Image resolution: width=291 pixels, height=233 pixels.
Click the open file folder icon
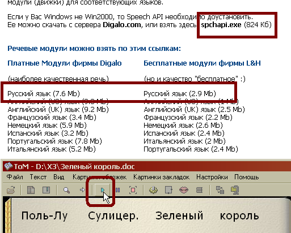pyautogui.click(x=11, y=190)
